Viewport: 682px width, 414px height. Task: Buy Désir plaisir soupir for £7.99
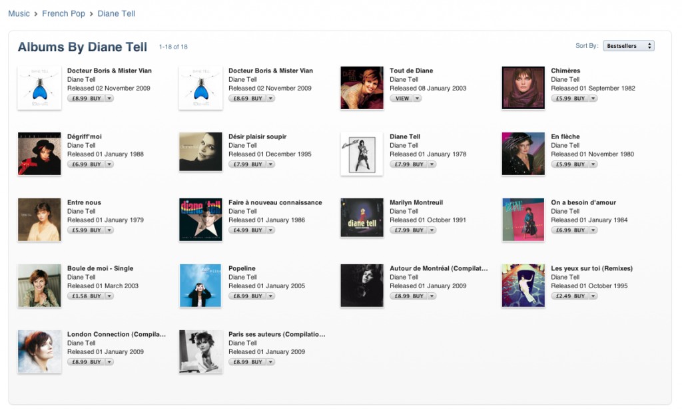point(248,164)
